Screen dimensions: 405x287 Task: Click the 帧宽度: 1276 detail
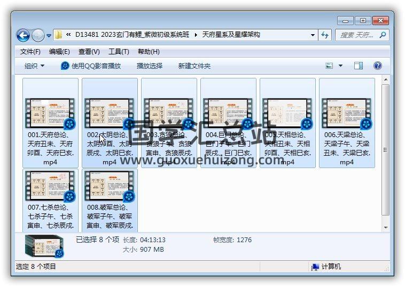(x=232, y=240)
